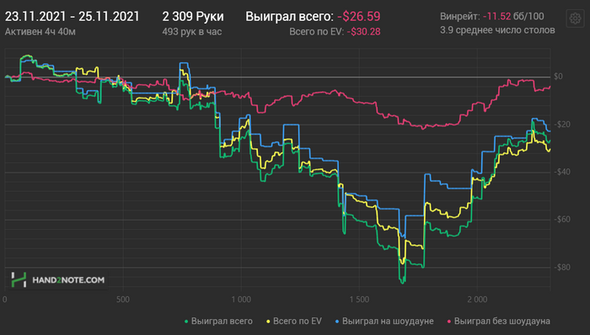The width and height of the screenshot is (590, 335).
Task: Click the -$20 y-axis label
Action: tap(562, 125)
